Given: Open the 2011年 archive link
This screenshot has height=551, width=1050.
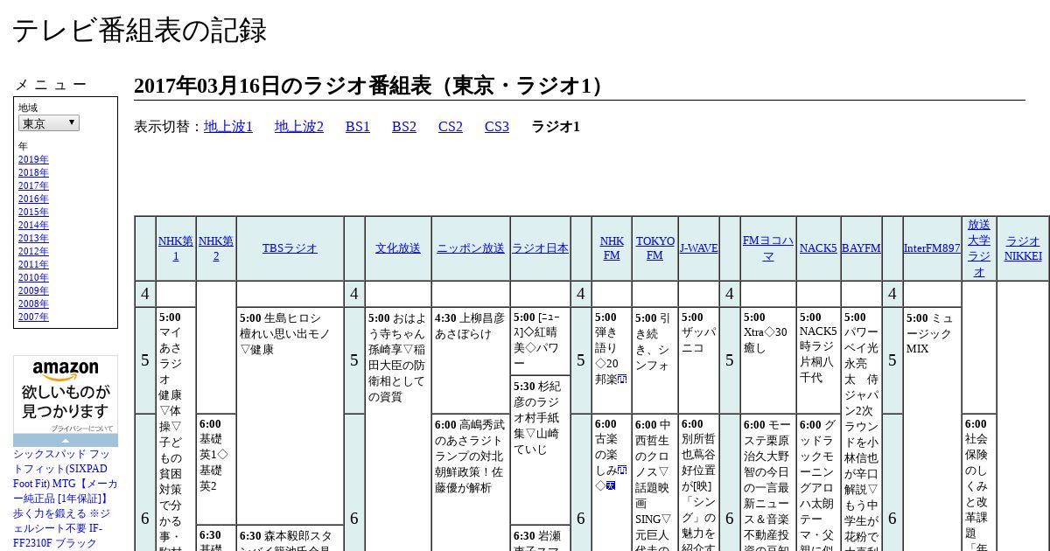Looking at the screenshot, I should 33,264.
